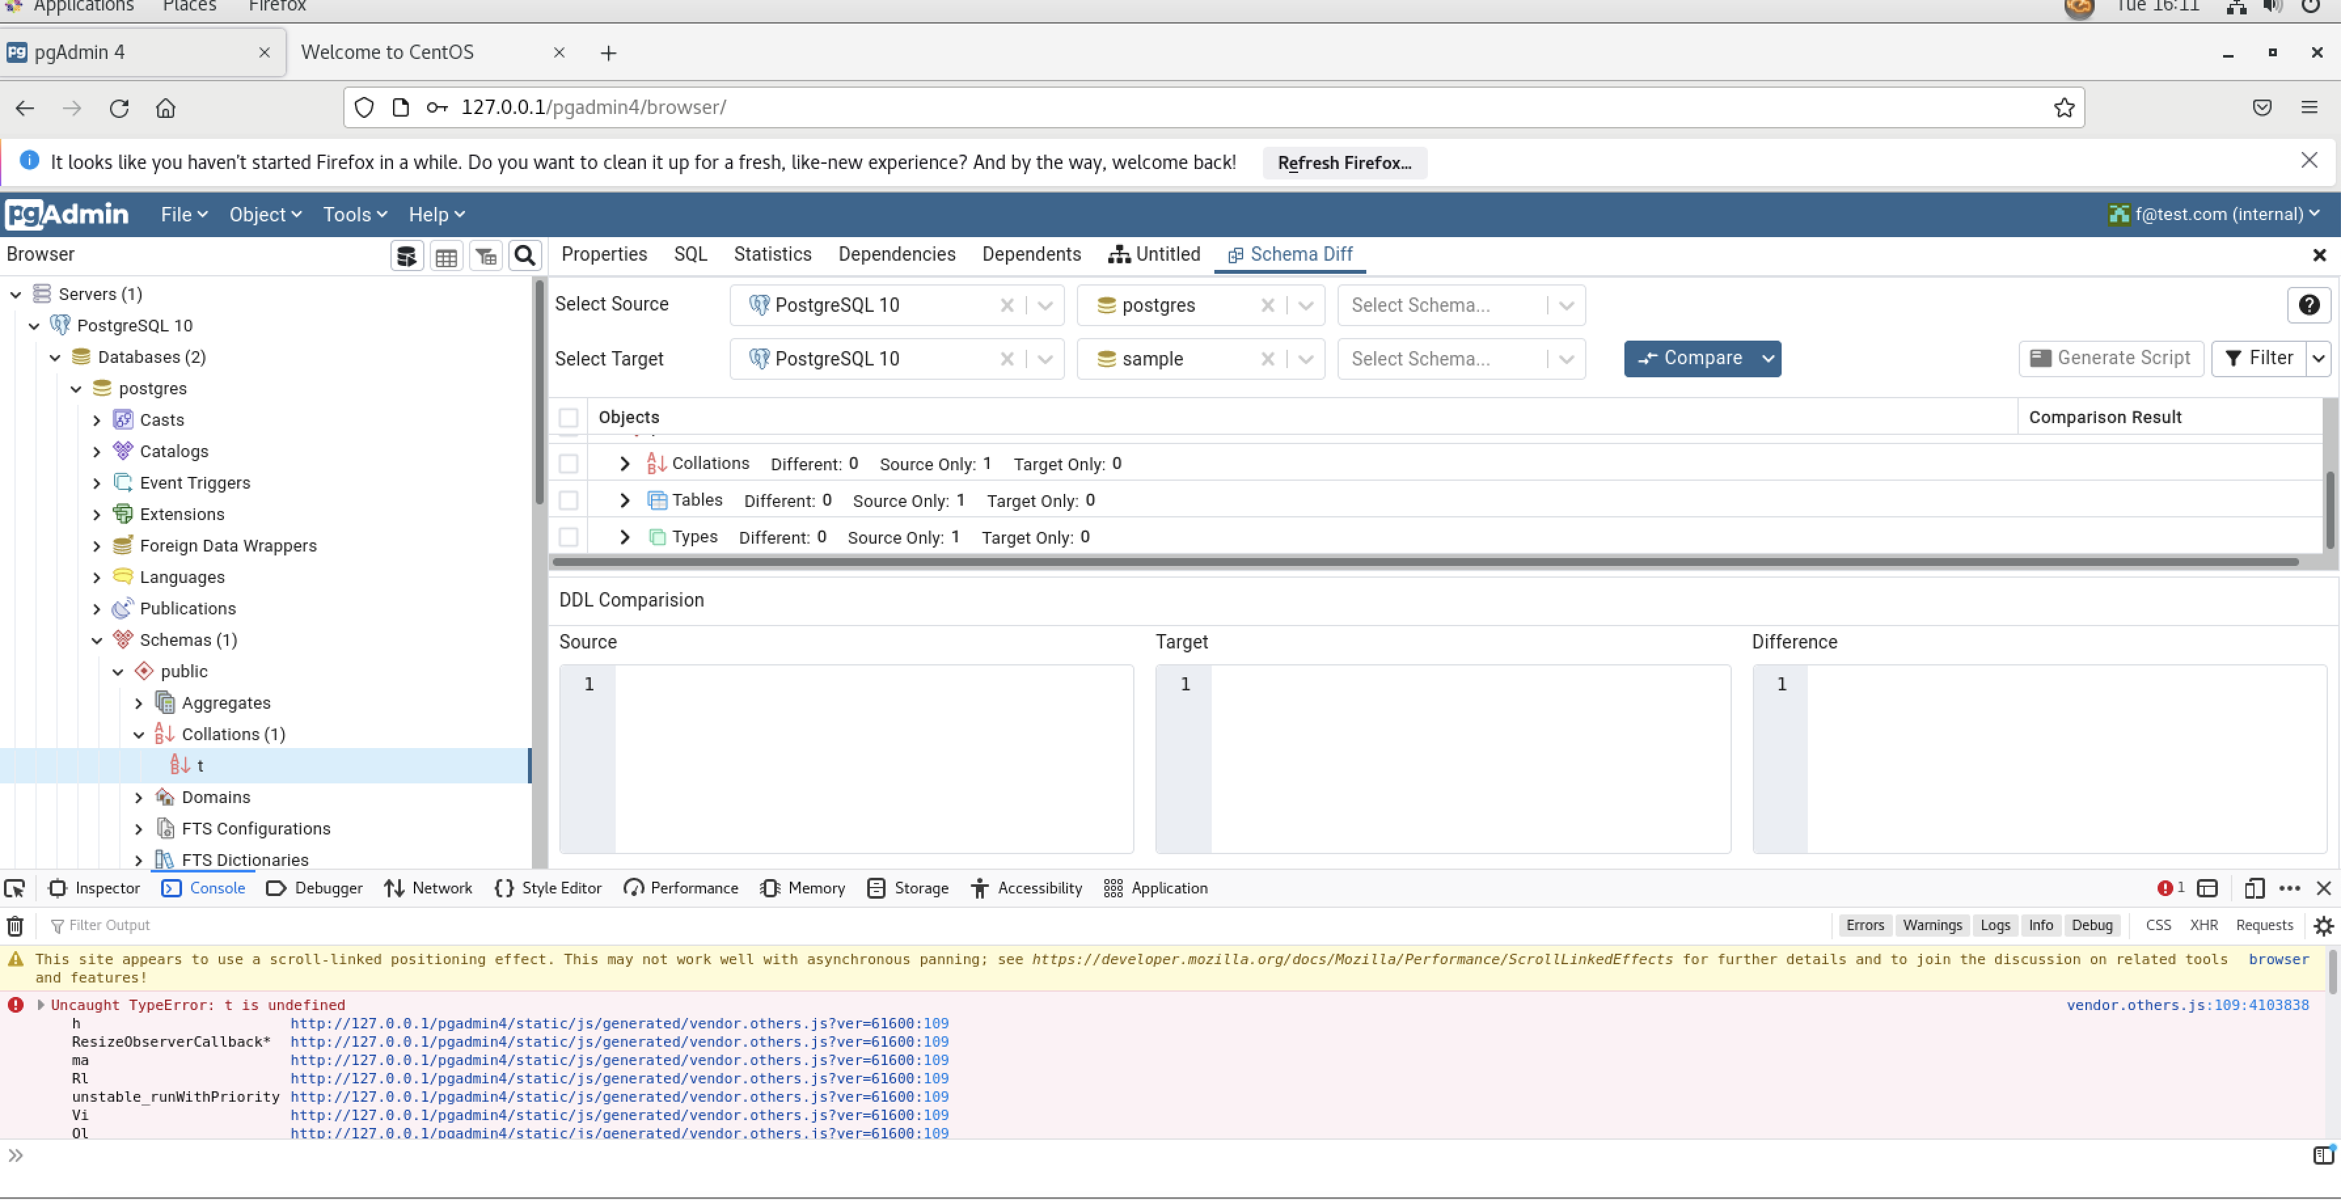Click the Query Tool icon in Browser panel
2341x1200 pixels.
point(406,256)
